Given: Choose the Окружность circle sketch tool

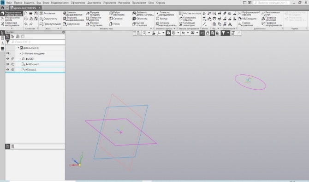Looking at the screenshot, I should [x=48, y=19].
